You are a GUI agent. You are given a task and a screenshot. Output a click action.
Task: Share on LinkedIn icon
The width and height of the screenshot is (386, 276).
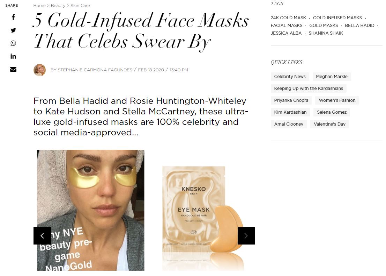point(13,56)
